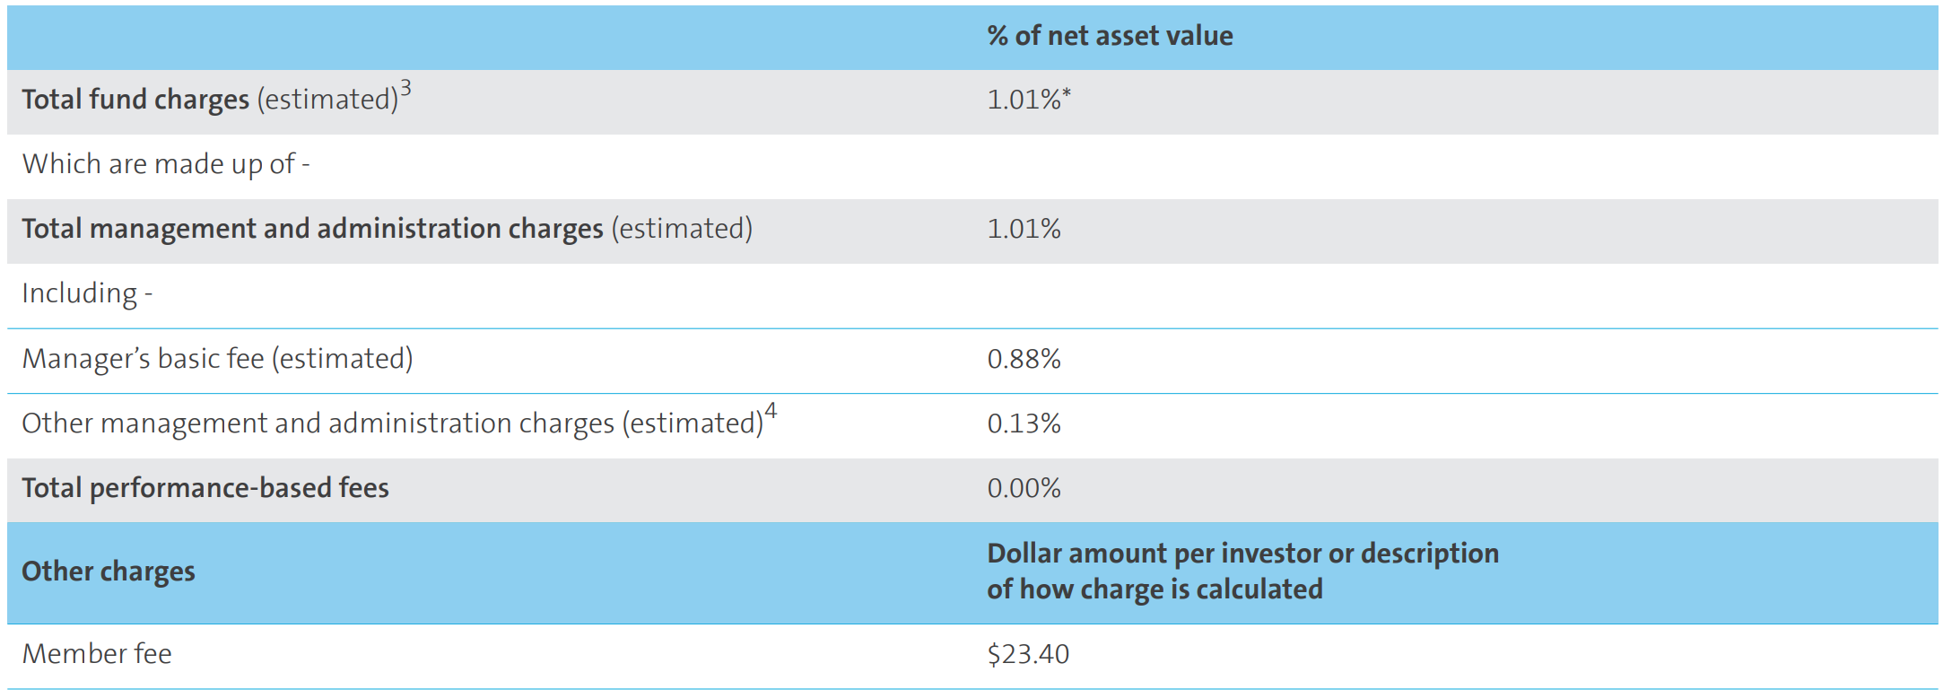Screen dimensions: 1943x698
Task: Click the "Total fund charges" row label
Action: (135, 100)
